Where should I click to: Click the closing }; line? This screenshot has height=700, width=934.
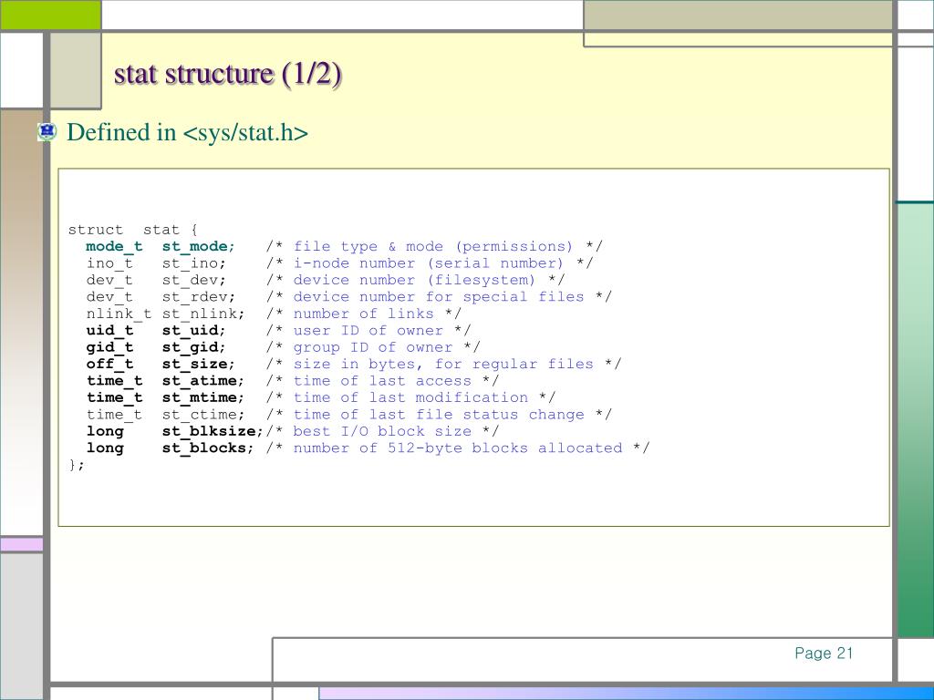pyautogui.click(x=77, y=465)
